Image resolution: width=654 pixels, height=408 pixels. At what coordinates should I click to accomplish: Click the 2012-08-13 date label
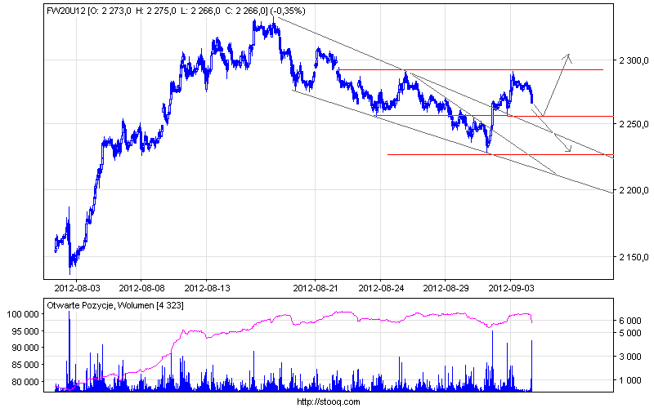coord(208,288)
